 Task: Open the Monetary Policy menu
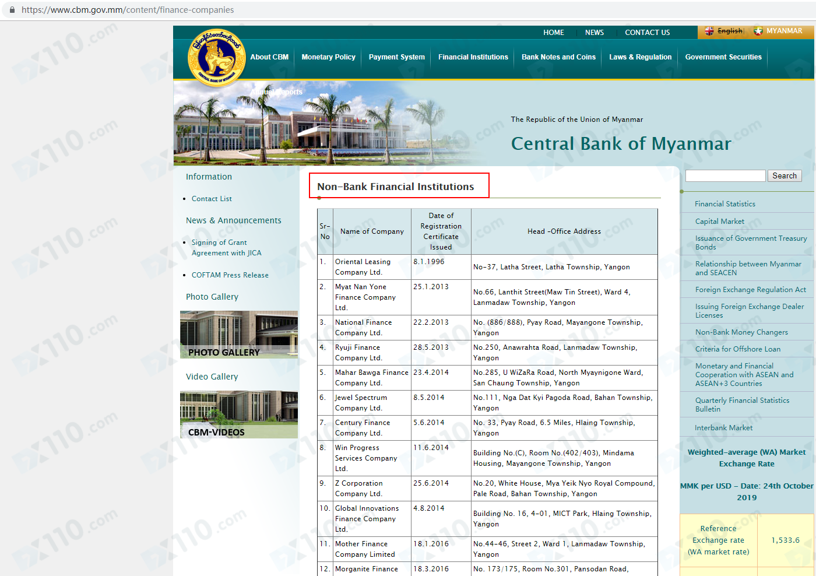click(328, 57)
